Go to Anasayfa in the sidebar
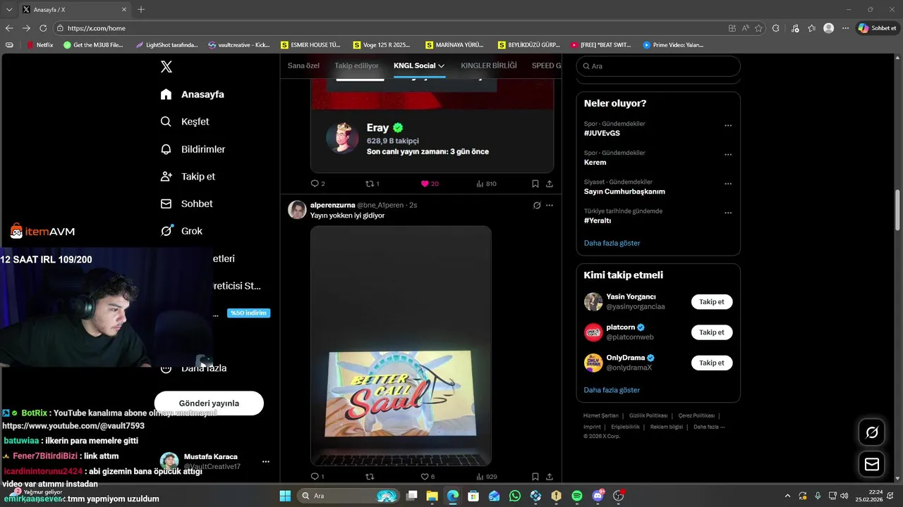The image size is (903, 507). (193, 94)
